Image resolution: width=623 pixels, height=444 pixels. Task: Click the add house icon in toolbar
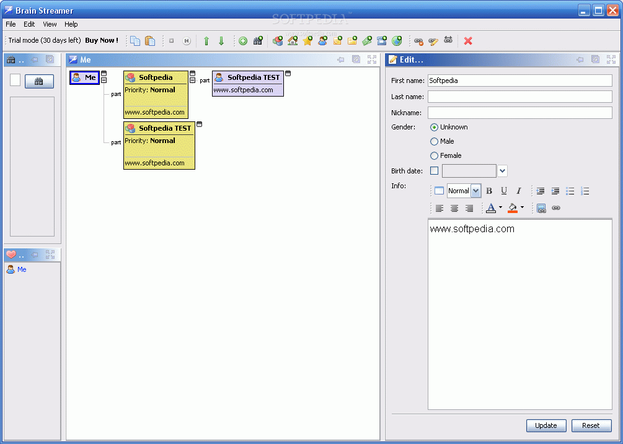point(293,40)
